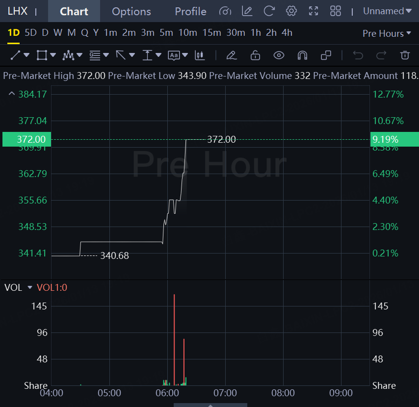Viewport: 419px width, 407px height.
Task: Select the Q quarterly timeframe
Action: point(84,33)
